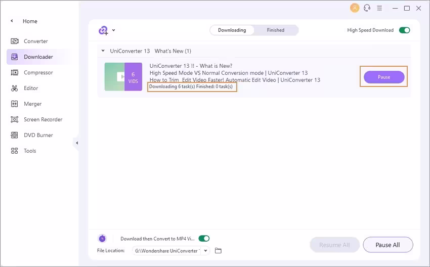This screenshot has width=430, height=267.
Task: Select Converter label in the sidebar
Action: tap(35, 41)
